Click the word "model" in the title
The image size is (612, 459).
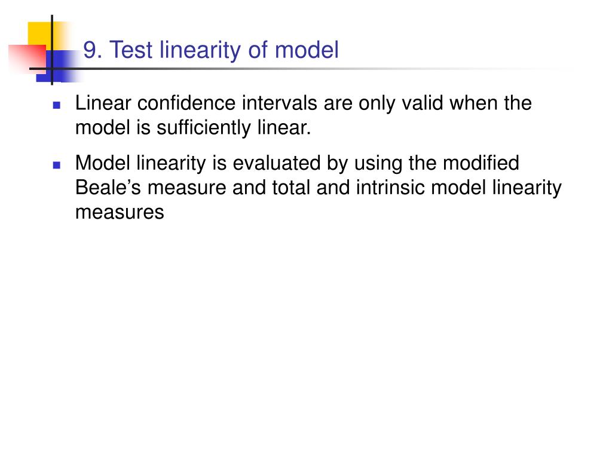(307, 50)
